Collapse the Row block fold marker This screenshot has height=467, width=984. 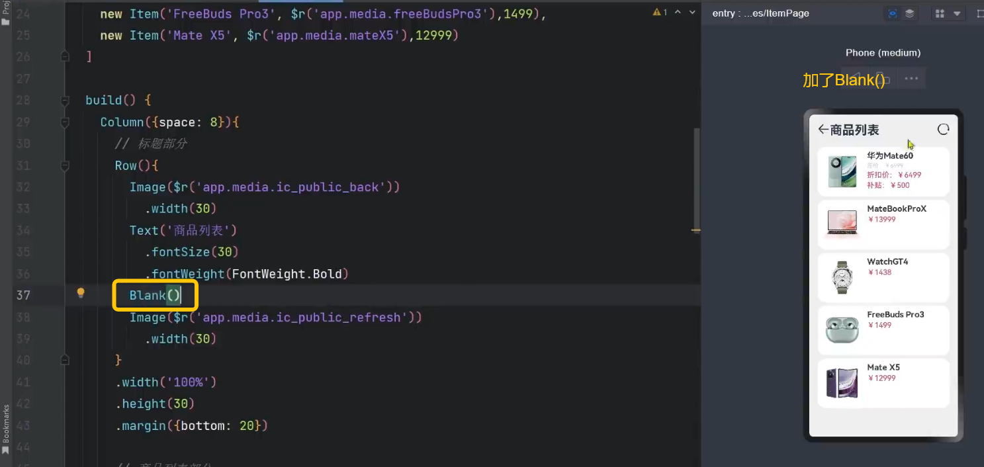(65, 166)
